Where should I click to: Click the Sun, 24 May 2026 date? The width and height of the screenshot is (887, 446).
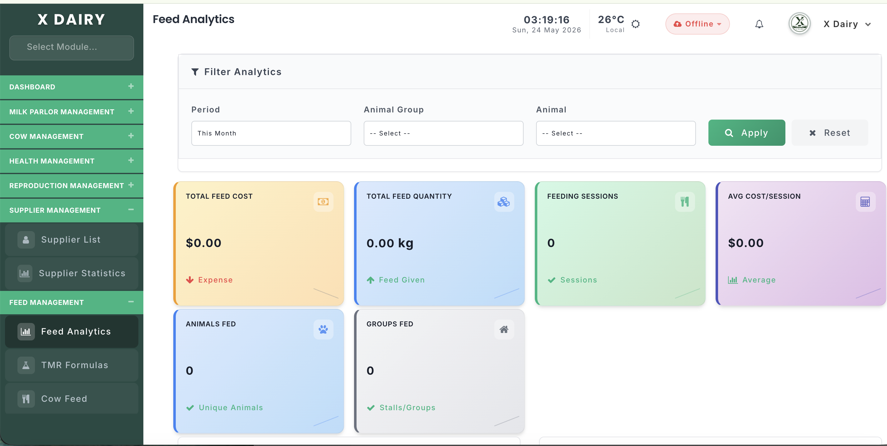546,30
